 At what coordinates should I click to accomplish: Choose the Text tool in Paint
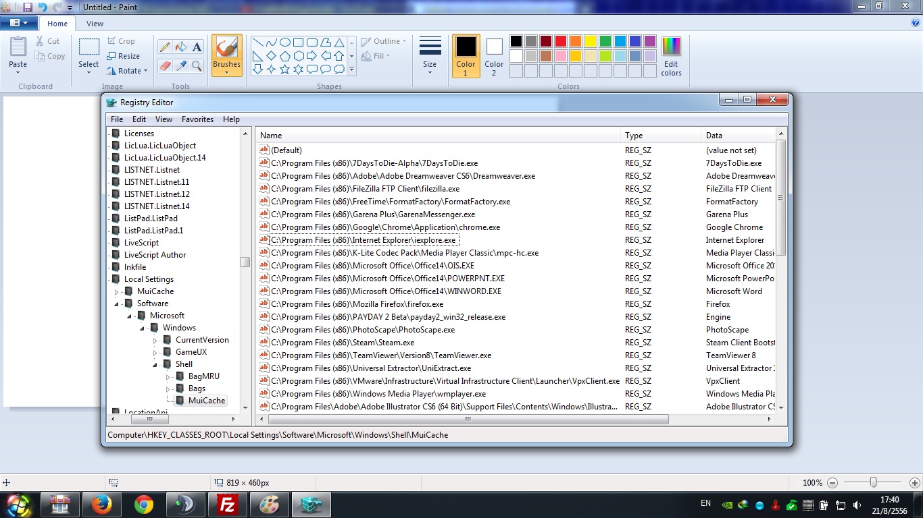pos(197,47)
